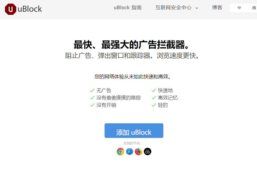Expand the 互联网安全中心 dropdown

click(174, 8)
